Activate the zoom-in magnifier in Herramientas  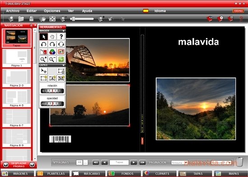43,59
